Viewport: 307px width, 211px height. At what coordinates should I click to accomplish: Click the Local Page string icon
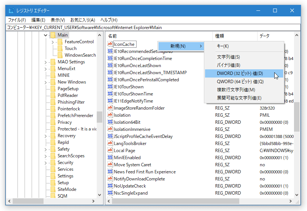(110, 150)
